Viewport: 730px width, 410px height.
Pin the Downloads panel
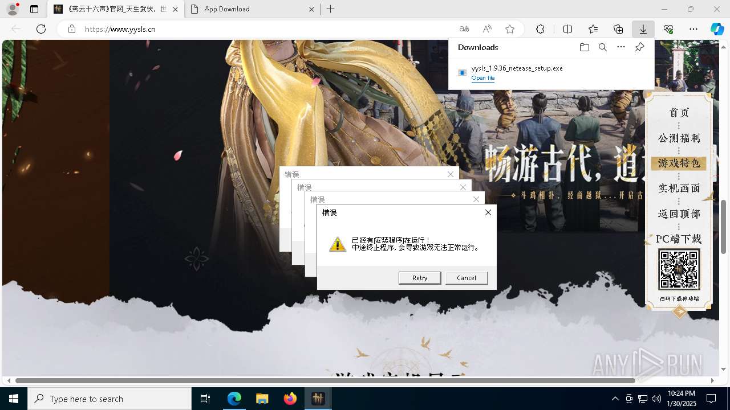click(639, 47)
